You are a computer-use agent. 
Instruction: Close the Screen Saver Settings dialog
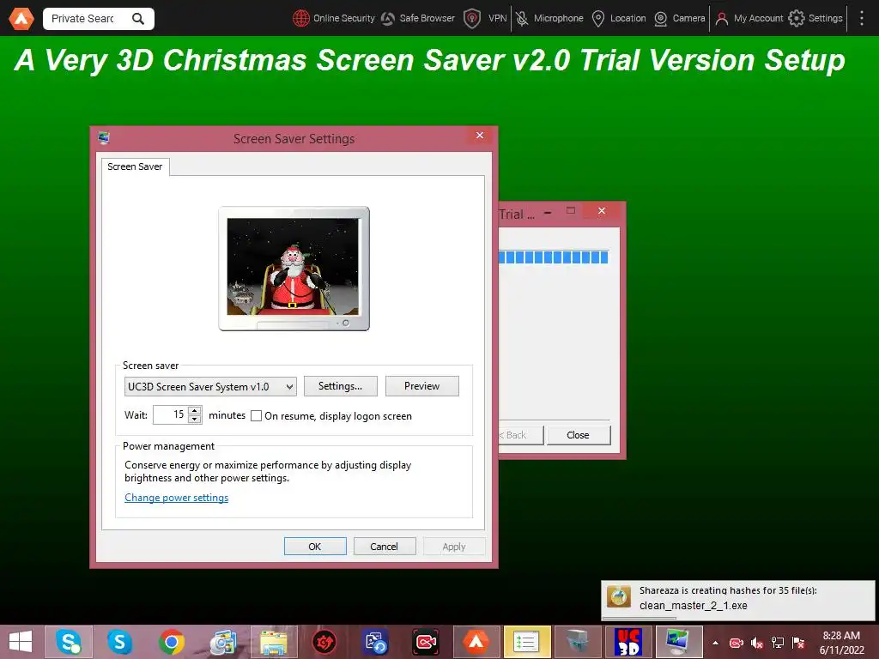click(480, 136)
